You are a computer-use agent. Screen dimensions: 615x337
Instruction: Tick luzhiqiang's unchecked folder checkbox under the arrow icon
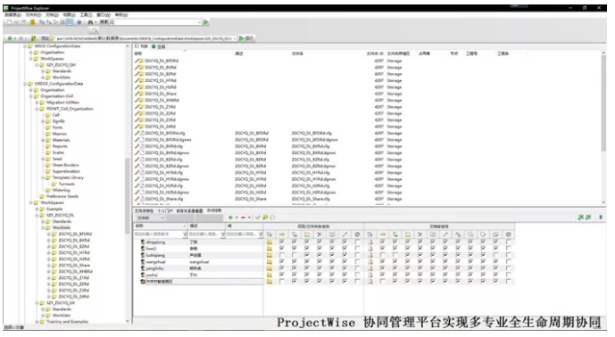click(x=281, y=255)
